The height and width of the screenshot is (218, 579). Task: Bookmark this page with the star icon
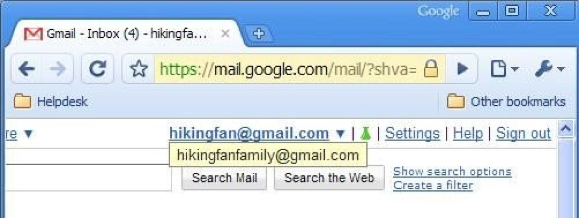pyautogui.click(x=138, y=70)
